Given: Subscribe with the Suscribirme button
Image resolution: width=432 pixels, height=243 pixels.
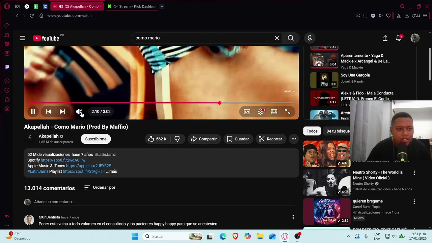Looking at the screenshot, I should pyautogui.click(x=96, y=139).
